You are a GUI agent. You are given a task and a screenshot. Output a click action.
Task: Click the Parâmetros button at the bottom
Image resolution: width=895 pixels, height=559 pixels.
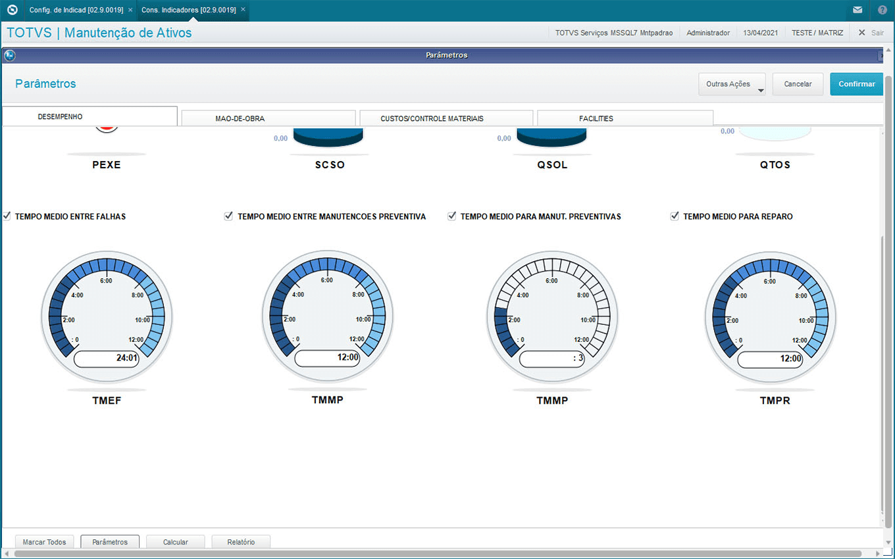(x=110, y=542)
